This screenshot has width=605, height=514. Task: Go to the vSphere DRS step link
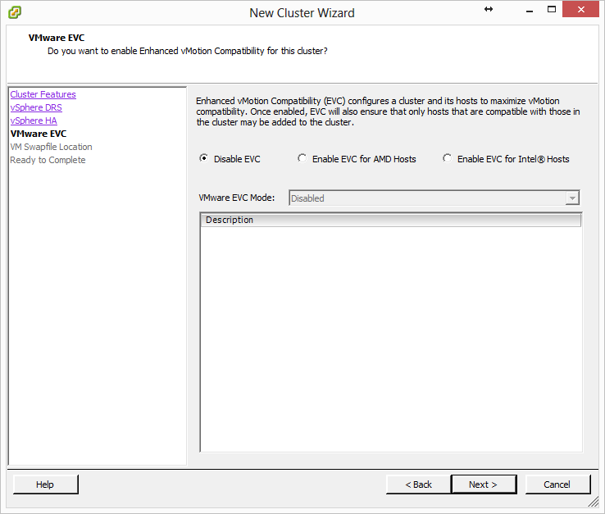point(36,107)
